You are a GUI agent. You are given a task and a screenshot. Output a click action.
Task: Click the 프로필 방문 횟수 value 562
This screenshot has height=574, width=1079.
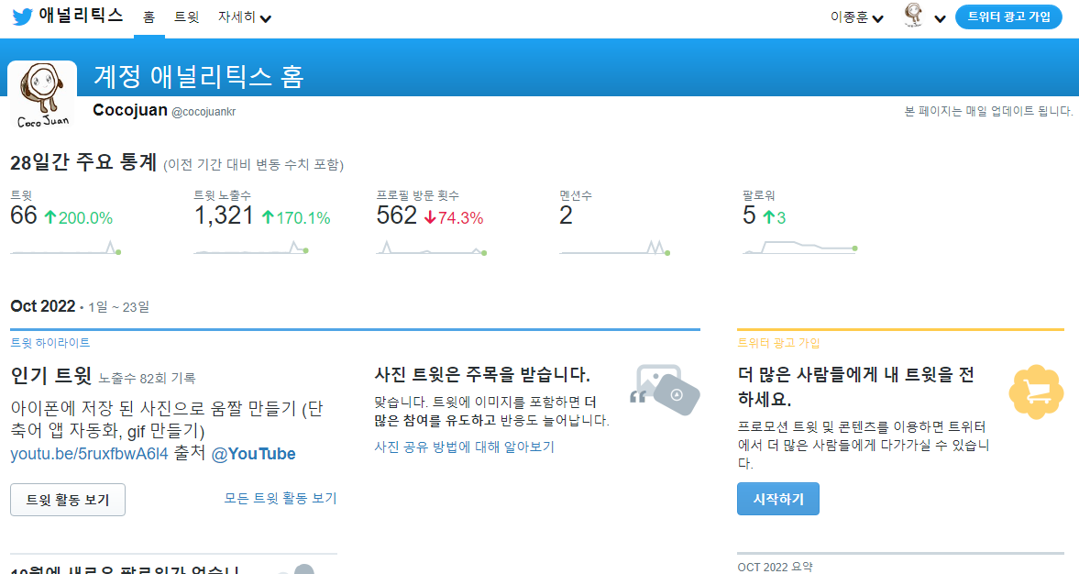point(396,215)
